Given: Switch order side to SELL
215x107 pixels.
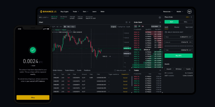Looking at the screenshot, I should [x=186, y=22].
